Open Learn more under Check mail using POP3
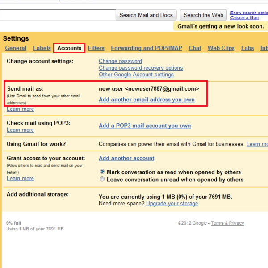 [21, 130]
